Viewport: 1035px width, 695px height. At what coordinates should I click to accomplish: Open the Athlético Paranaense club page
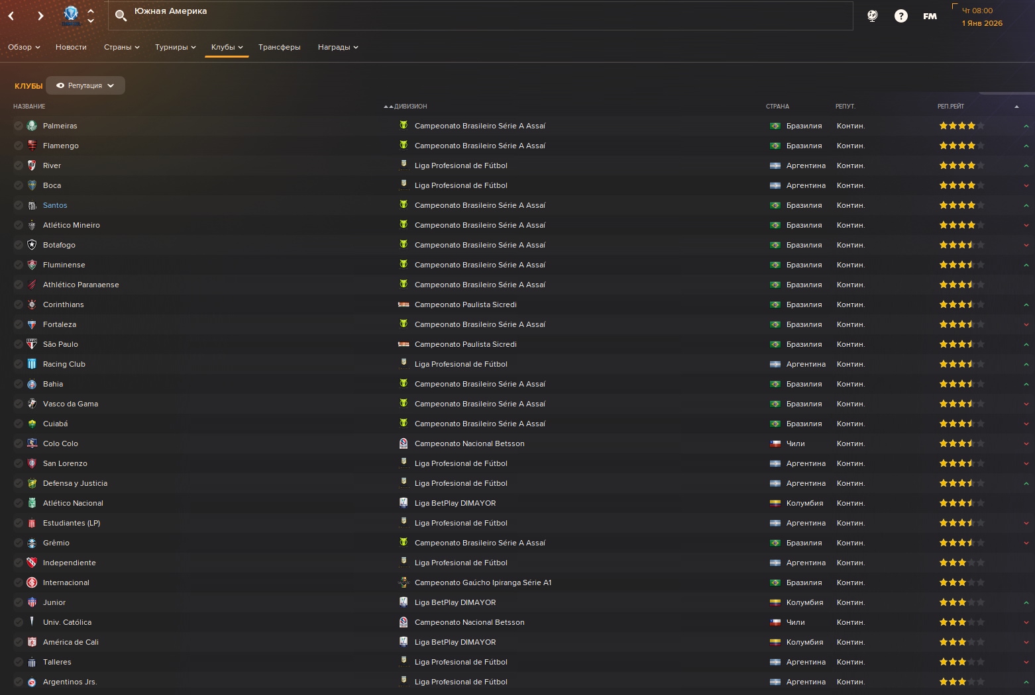[81, 285]
